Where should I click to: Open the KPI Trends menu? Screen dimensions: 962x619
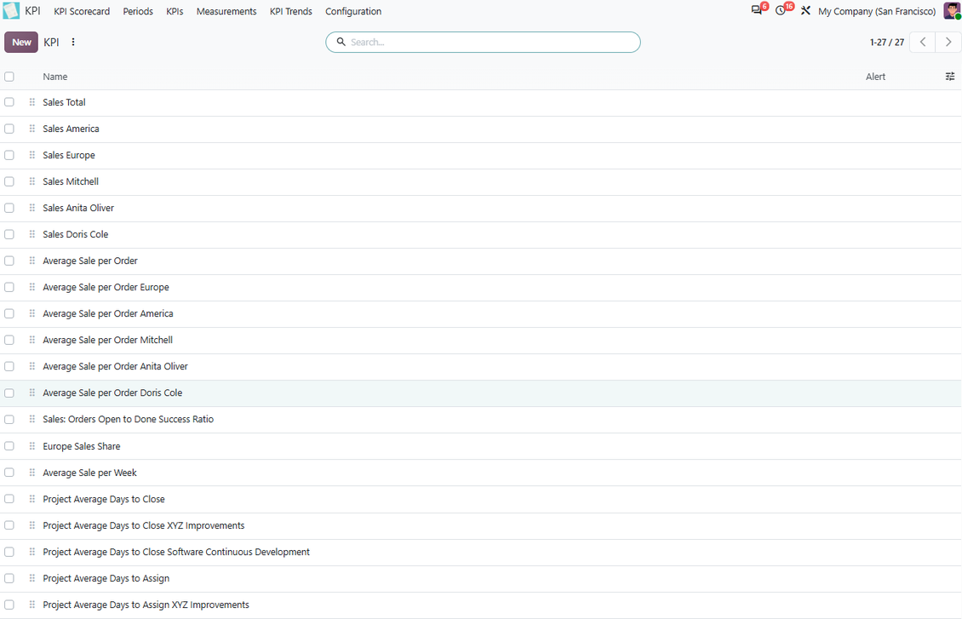click(x=291, y=11)
